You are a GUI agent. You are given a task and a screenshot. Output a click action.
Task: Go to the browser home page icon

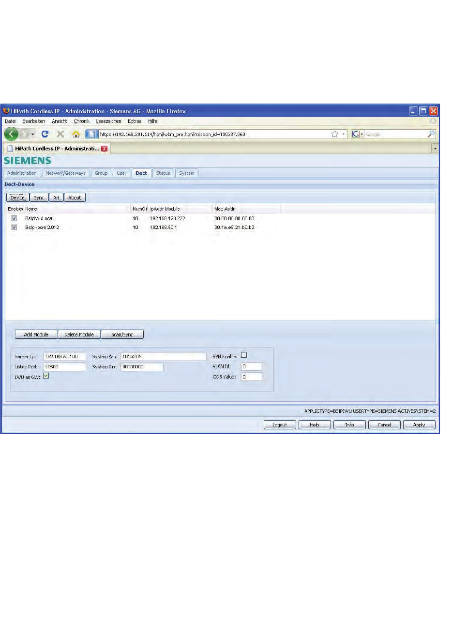coord(76,134)
